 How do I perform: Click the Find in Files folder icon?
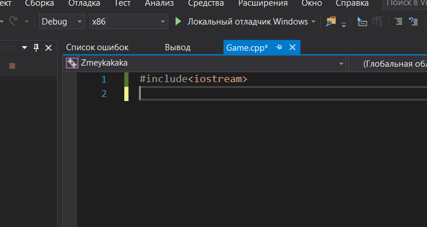331,21
